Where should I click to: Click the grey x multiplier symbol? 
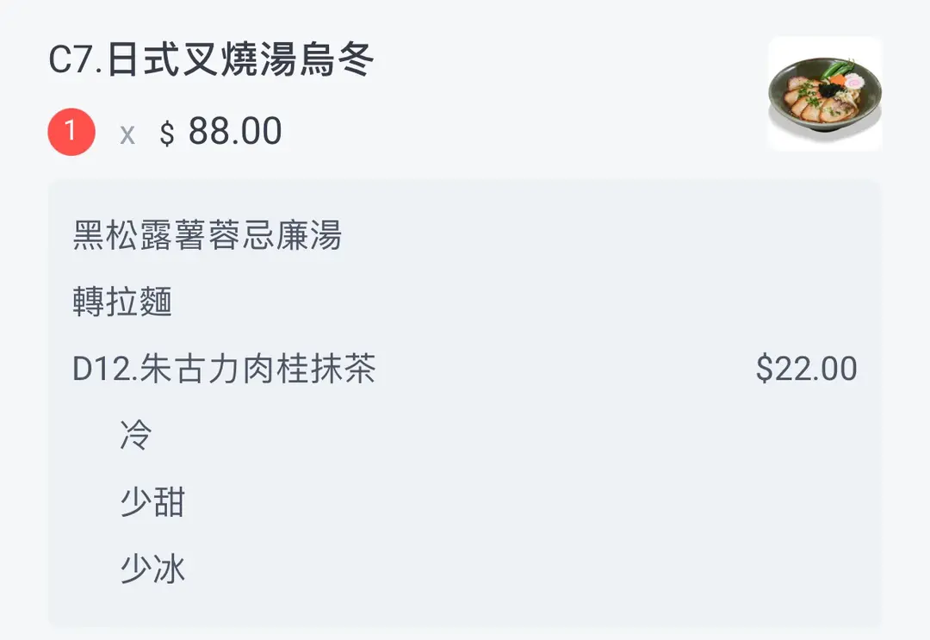point(127,134)
